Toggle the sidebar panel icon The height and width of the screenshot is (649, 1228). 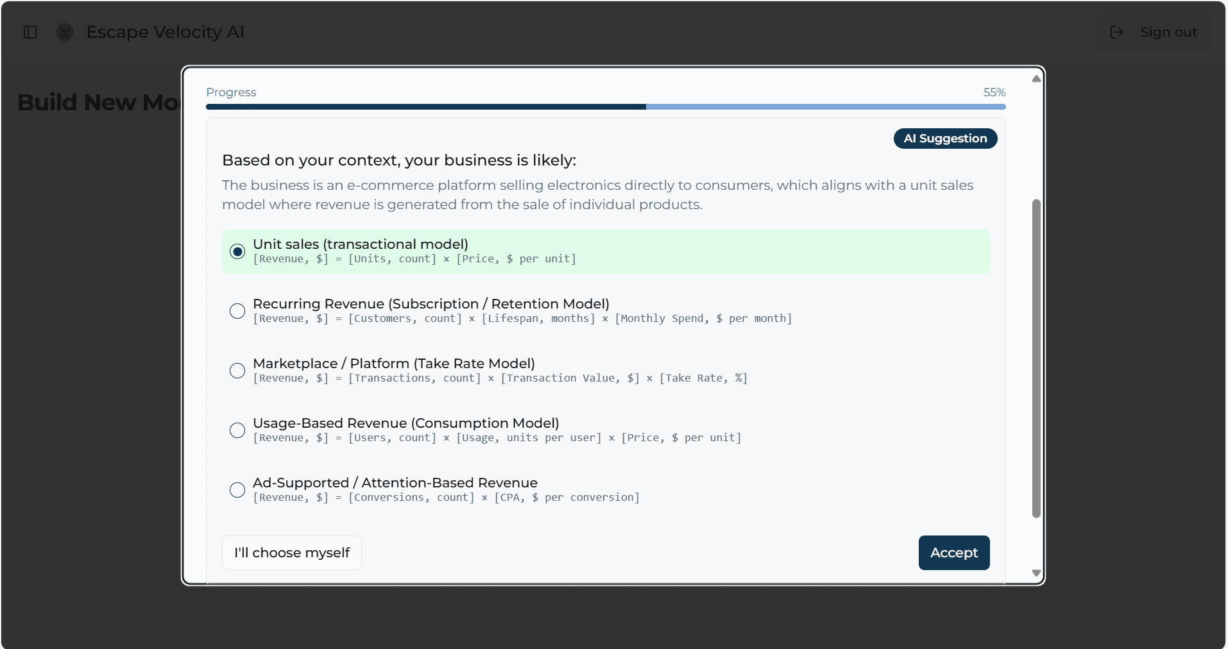tap(30, 32)
